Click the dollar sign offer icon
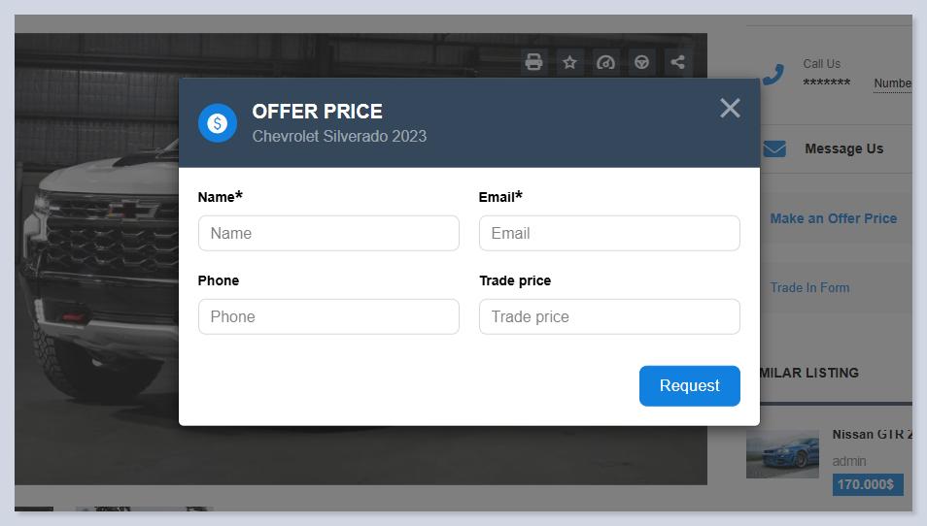This screenshot has height=526, width=927. click(x=218, y=123)
